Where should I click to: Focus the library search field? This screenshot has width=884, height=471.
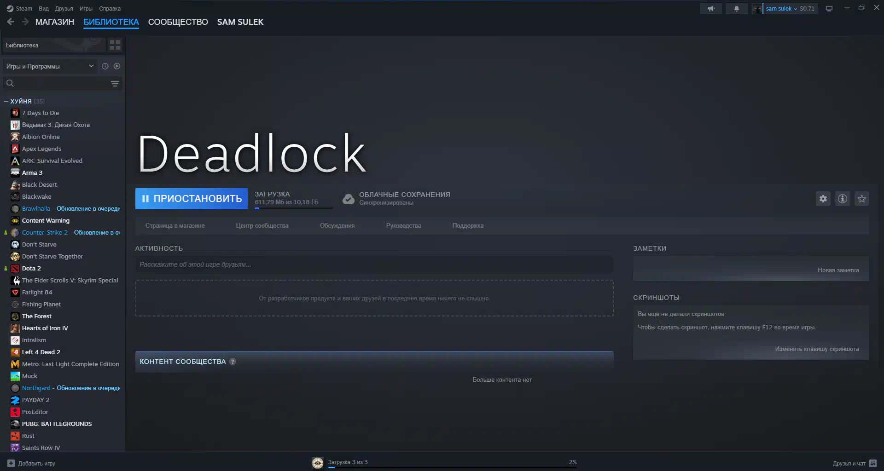62,84
